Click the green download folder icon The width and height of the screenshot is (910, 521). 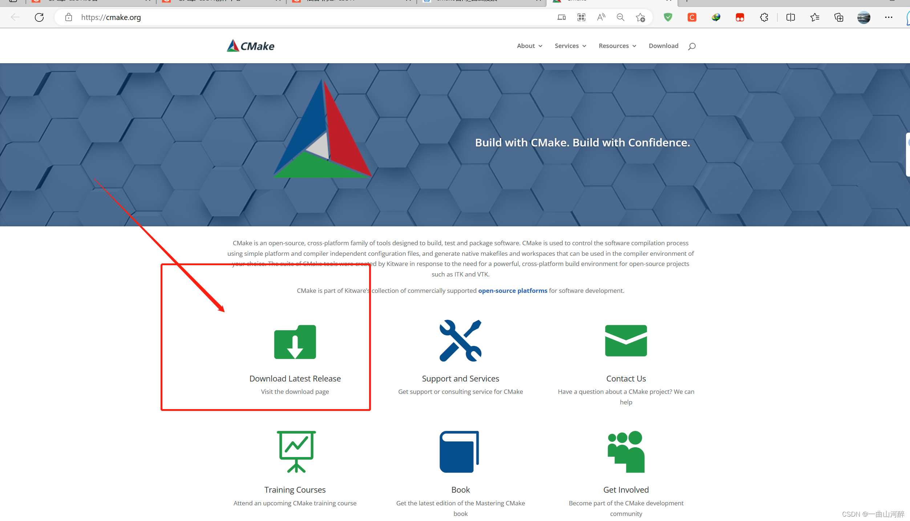[x=295, y=342]
